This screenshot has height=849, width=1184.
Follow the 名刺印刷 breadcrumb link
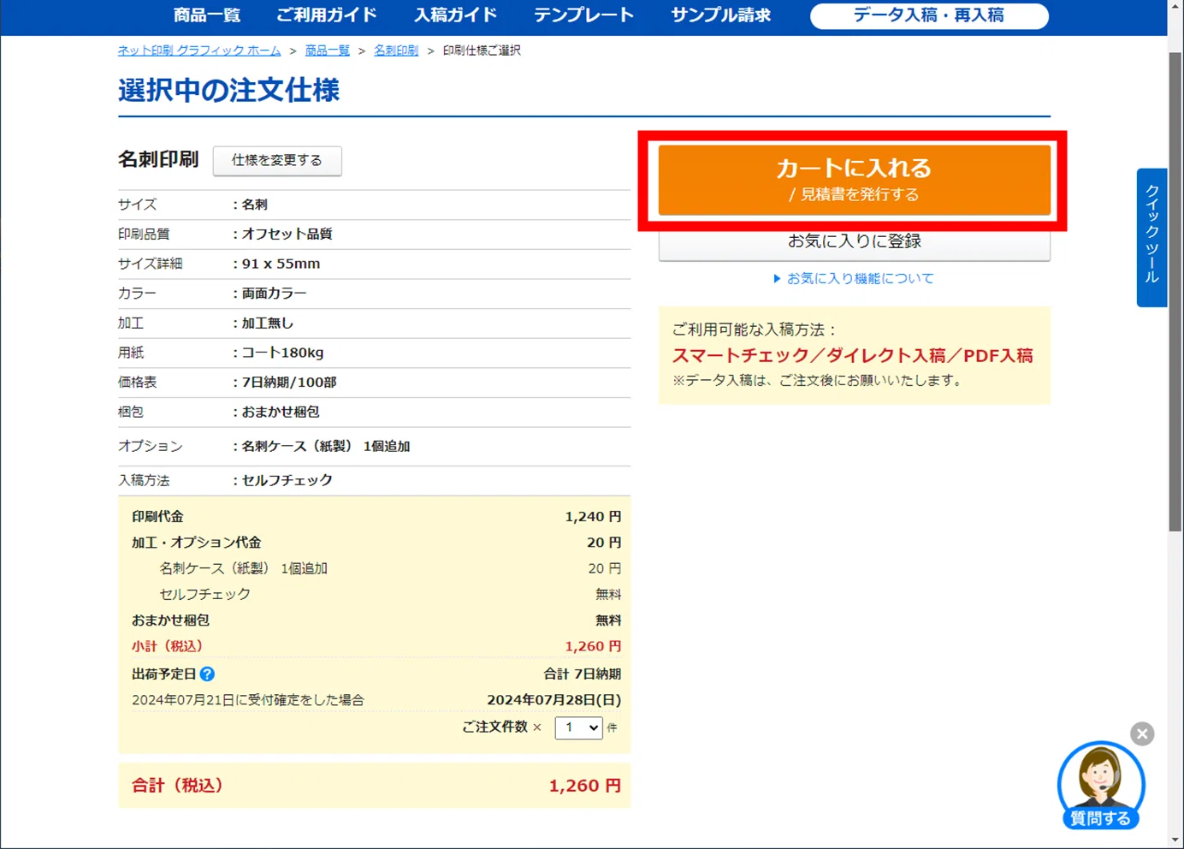click(396, 50)
